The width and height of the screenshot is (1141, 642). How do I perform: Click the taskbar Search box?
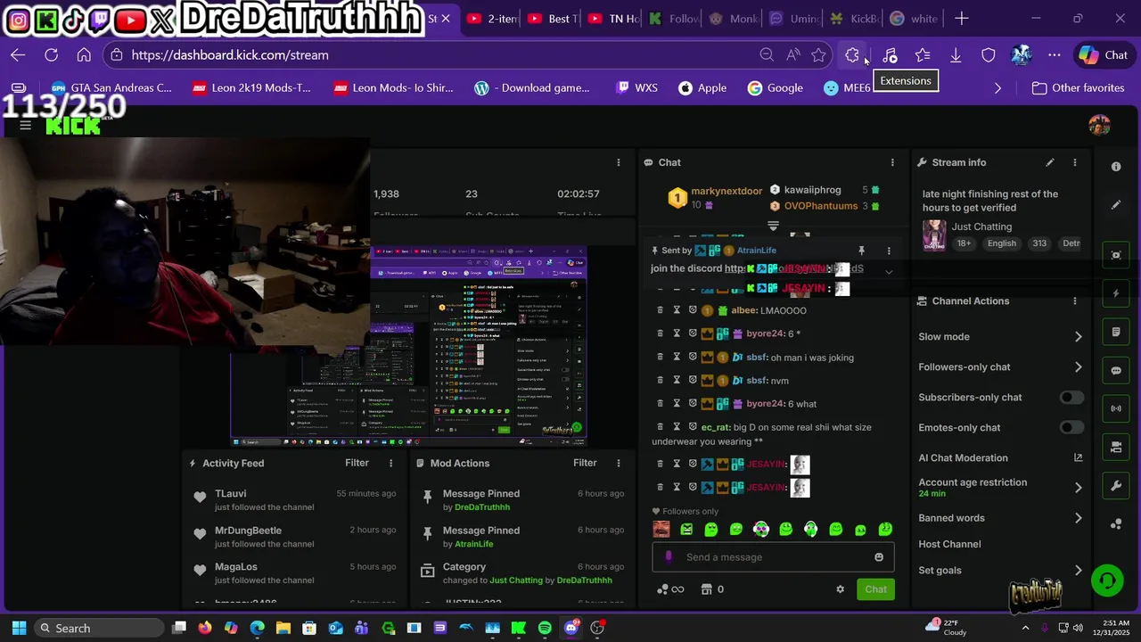pyautogui.click(x=98, y=628)
